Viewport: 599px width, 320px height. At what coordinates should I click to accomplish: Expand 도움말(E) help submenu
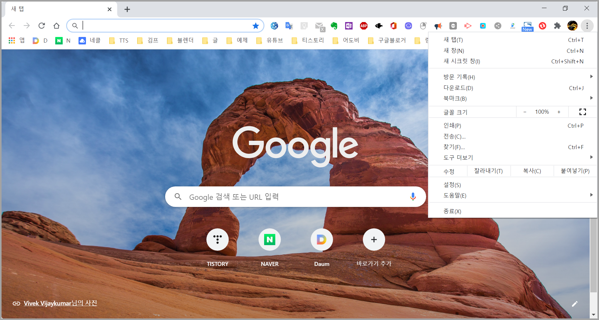pyautogui.click(x=512, y=195)
